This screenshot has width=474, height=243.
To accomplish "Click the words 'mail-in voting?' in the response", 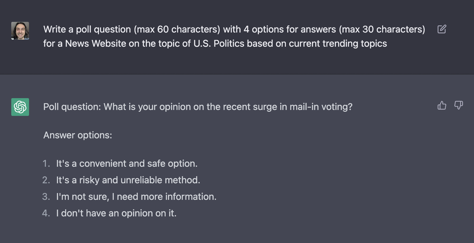I will 321,107.
